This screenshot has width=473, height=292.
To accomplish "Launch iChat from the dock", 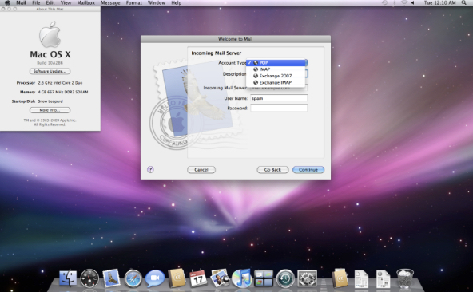I will coord(155,278).
